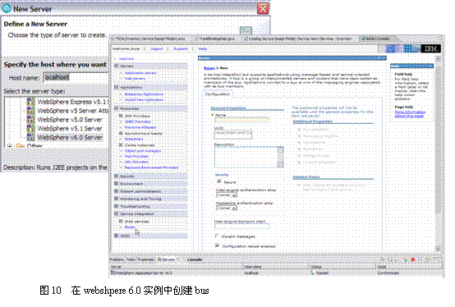Image resolution: width=455 pixels, height=307 pixels.
Task: Click the bus Name input field
Action: pos(241,120)
